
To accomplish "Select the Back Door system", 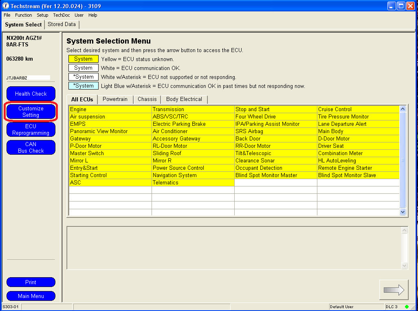I will tap(276, 138).
